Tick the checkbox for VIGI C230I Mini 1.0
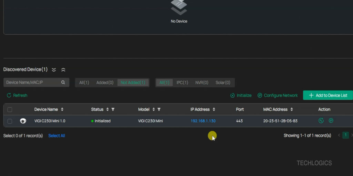The width and height of the screenshot is (353, 176). tap(10, 121)
